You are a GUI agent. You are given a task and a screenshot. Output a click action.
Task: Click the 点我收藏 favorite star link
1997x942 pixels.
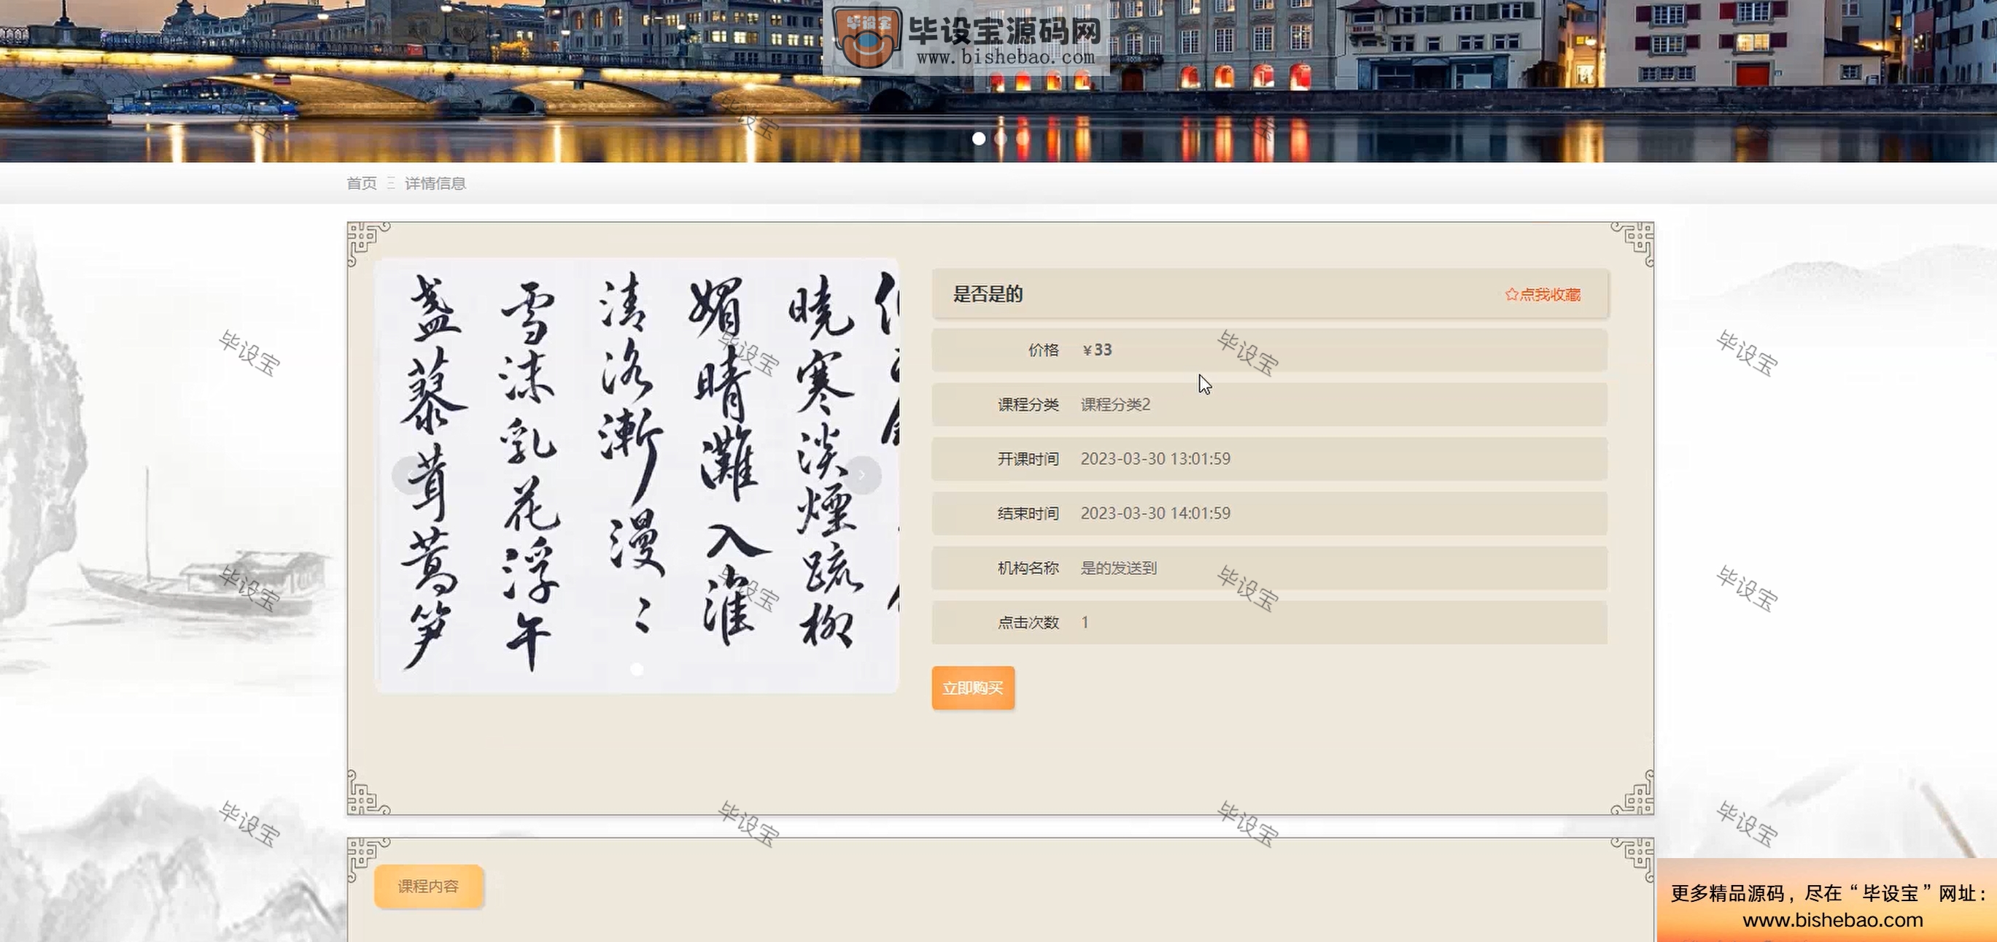[x=1543, y=295]
